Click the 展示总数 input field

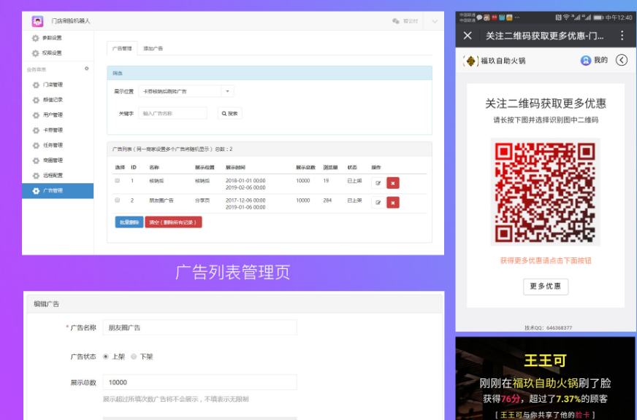pyautogui.click(x=200, y=382)
